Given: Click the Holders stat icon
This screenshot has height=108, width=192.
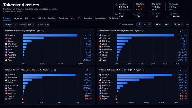Looking at the screenshot, I should tap(171, 14).
